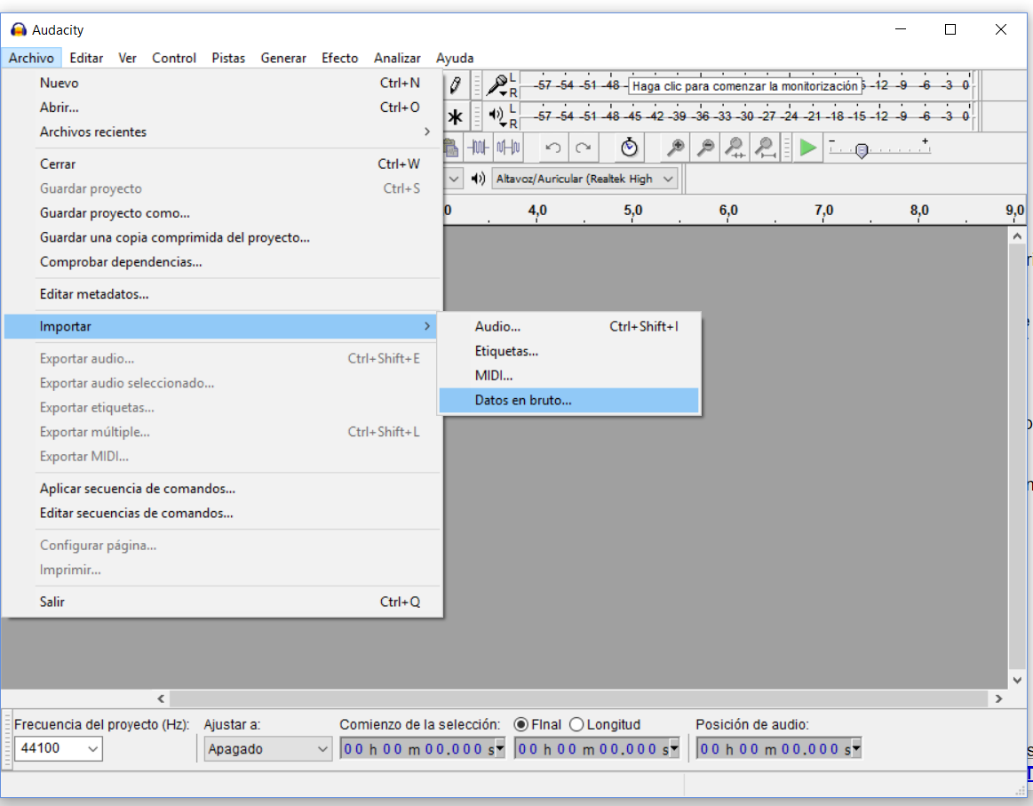Click the playback speed slider handle
1033x806 pixels.
click(862, 151)
